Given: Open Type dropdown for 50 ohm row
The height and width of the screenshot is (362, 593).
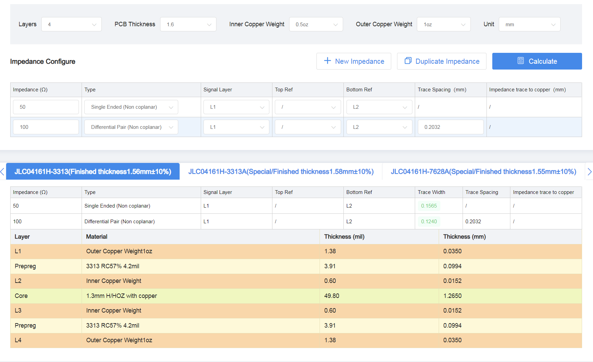Looking at the screenshot, I should tap(131, 107).
